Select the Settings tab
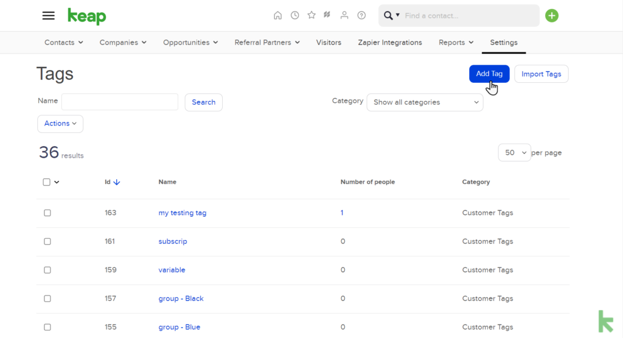623x338 pixels. 503,43
